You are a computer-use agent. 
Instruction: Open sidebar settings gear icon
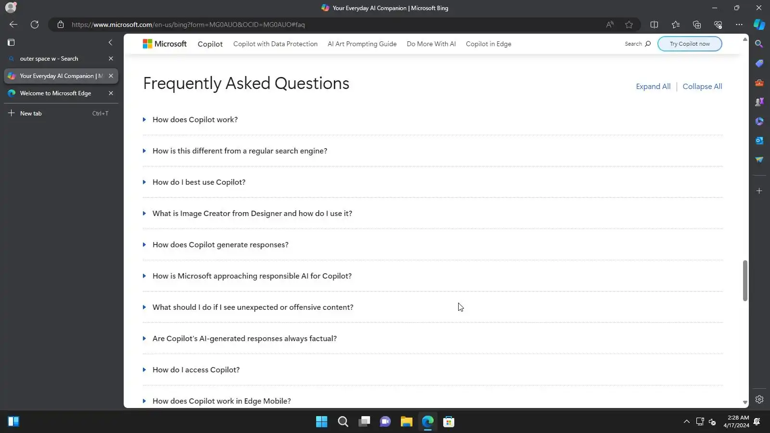[759, 399]
